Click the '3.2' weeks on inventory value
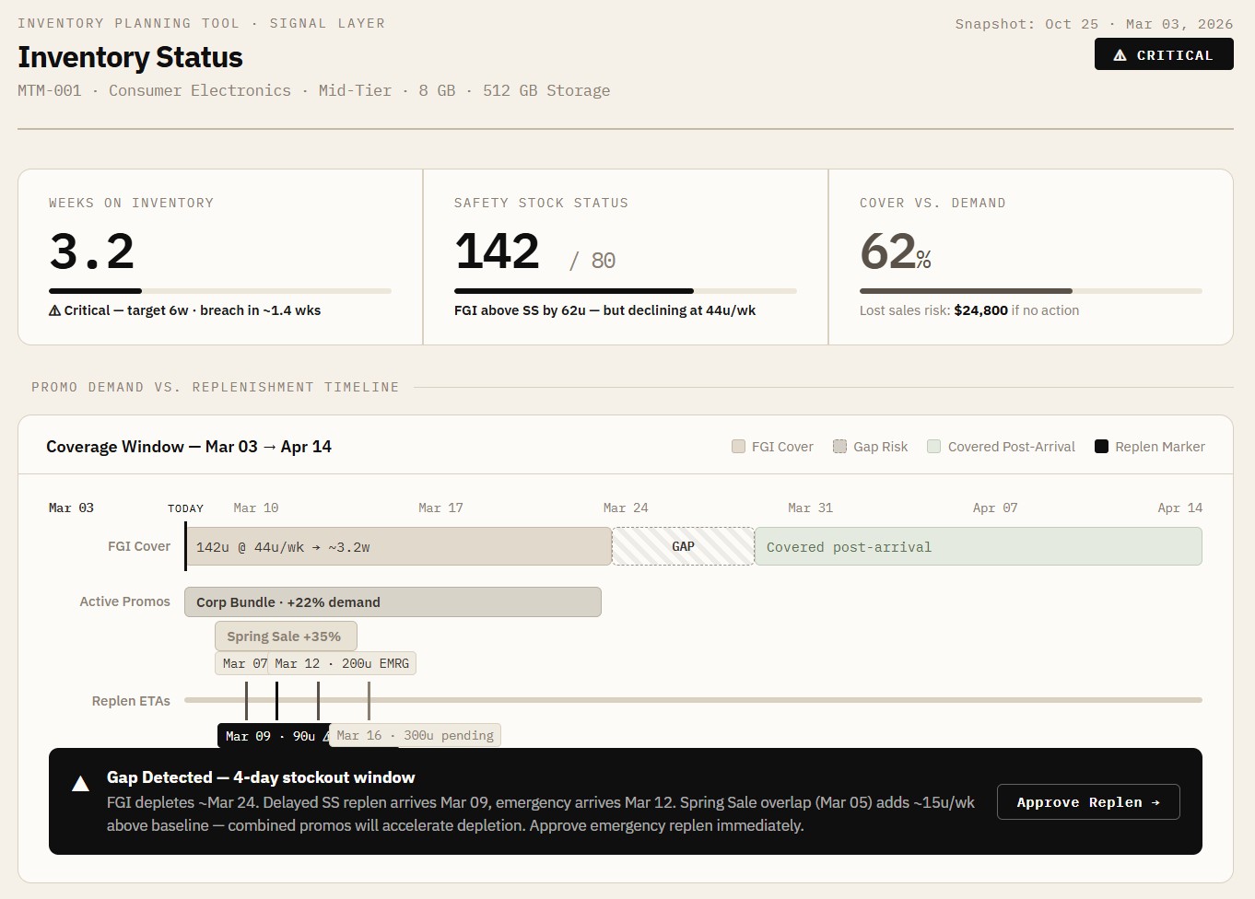This screenshot has width=1255, height=899. tap(92, 251)
